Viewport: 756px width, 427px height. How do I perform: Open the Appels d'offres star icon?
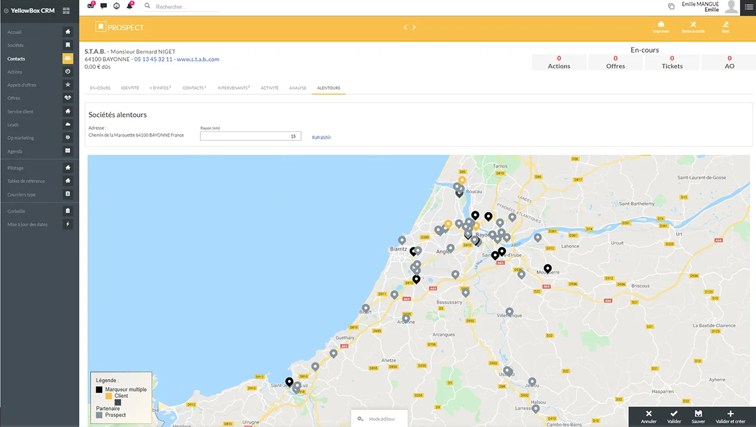click(x=68, y=85)
